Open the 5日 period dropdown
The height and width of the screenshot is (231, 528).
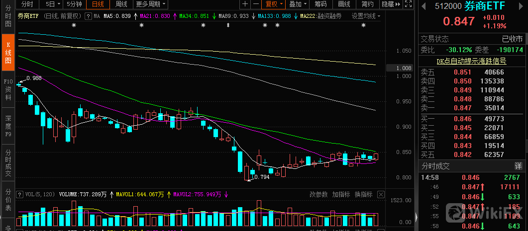[50, 4]
